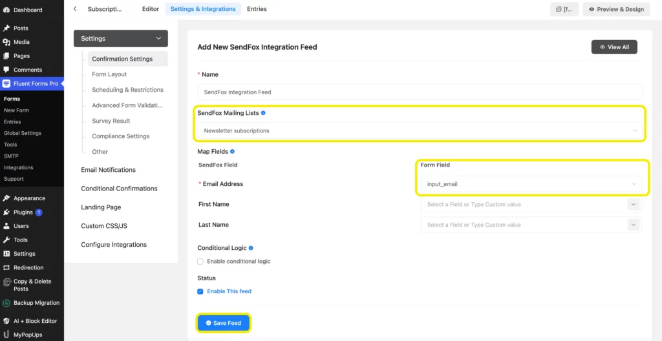Select the Settings & Integrations tab

point(203,9)
